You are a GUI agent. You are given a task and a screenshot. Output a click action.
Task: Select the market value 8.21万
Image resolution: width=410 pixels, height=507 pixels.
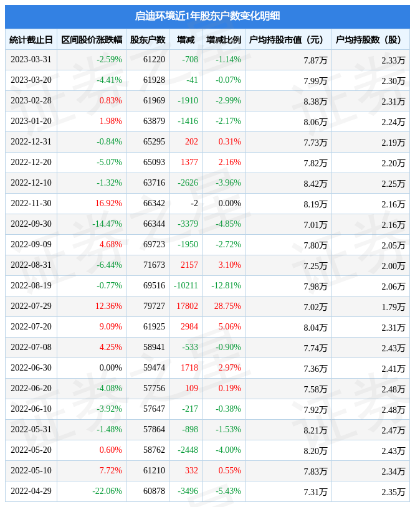pyautogui.click(x=315, y=430)
